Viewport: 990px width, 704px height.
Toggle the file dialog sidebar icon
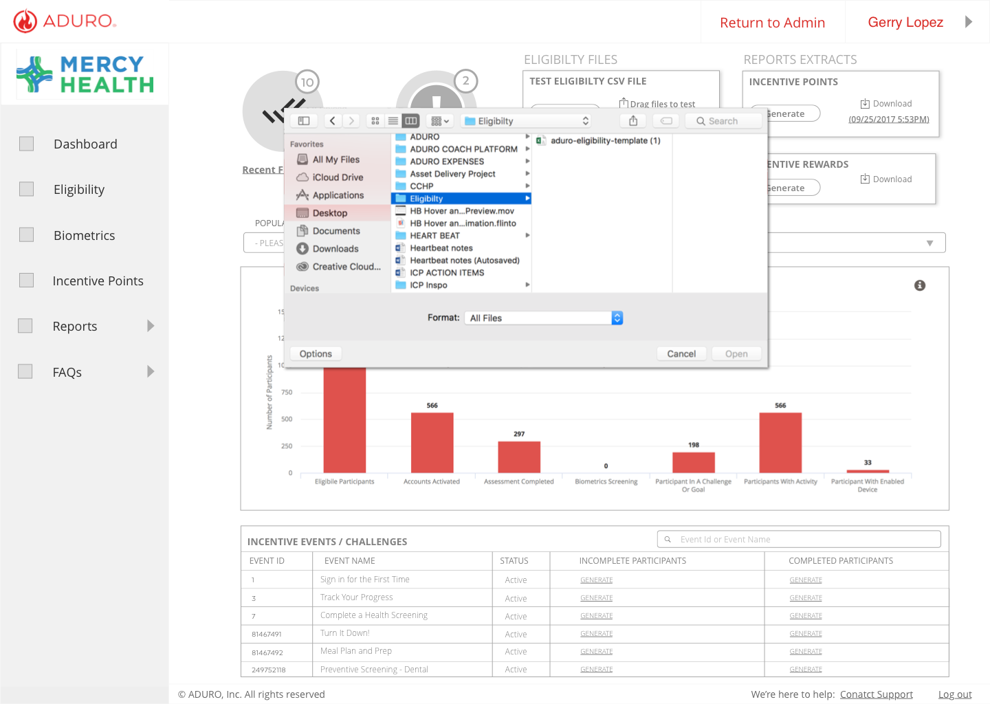(x=304, y=121)
